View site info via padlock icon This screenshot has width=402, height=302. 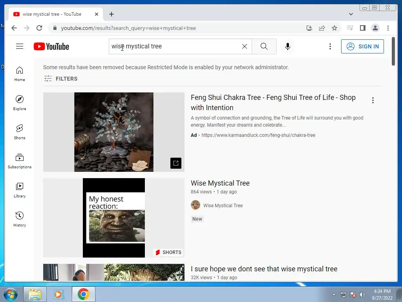[x=55, y=28]
